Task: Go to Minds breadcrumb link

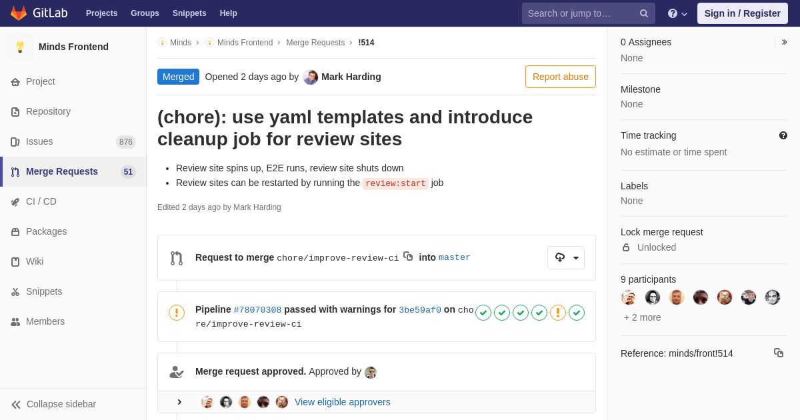Action: (180, 43)
